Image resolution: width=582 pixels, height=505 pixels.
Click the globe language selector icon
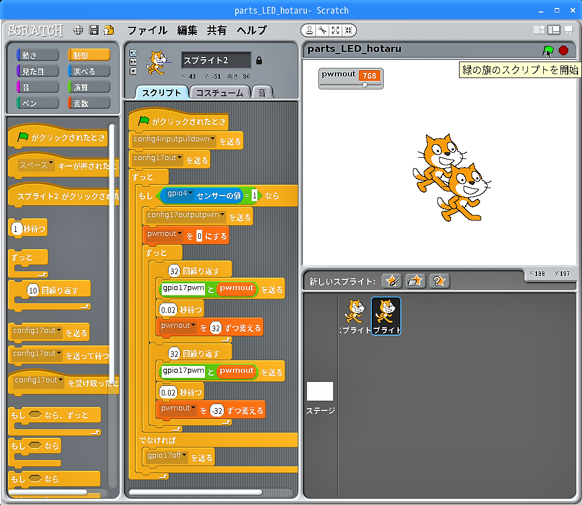click(78, 30)
